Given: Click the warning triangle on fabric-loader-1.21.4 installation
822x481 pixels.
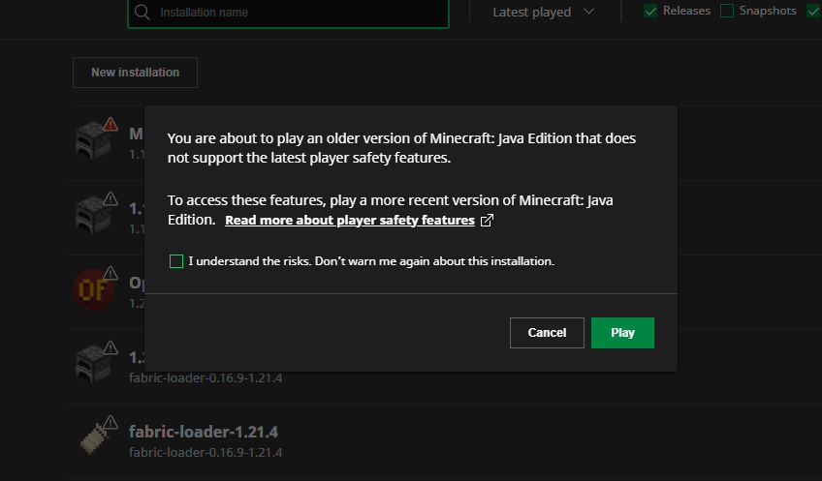Looking at the screenshot, I should (111, 421).
